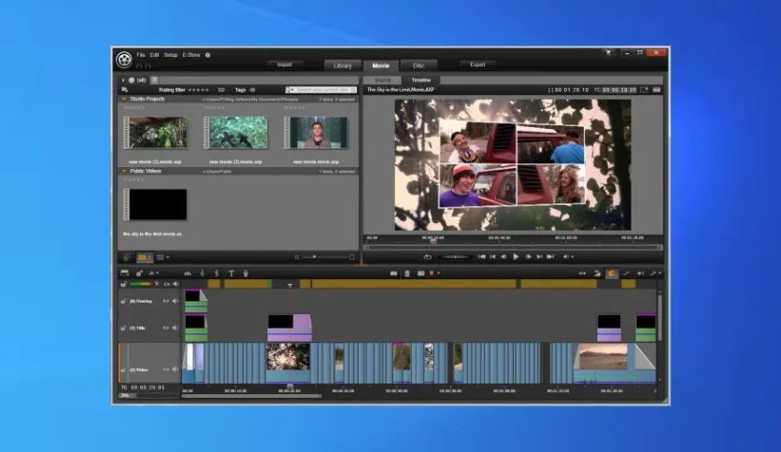The image size is (781, 452).
Task: Open the shopping cart icon in title bar
Action: [608, 53]
